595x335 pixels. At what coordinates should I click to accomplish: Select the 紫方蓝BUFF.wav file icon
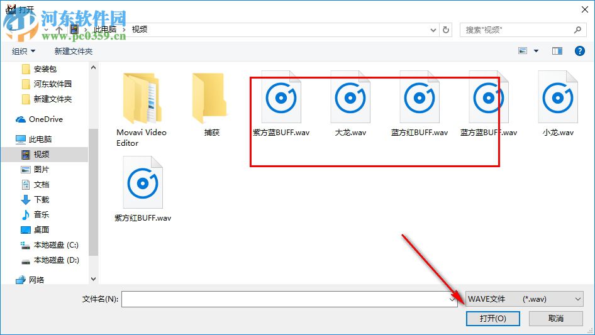tap(281, 97)
